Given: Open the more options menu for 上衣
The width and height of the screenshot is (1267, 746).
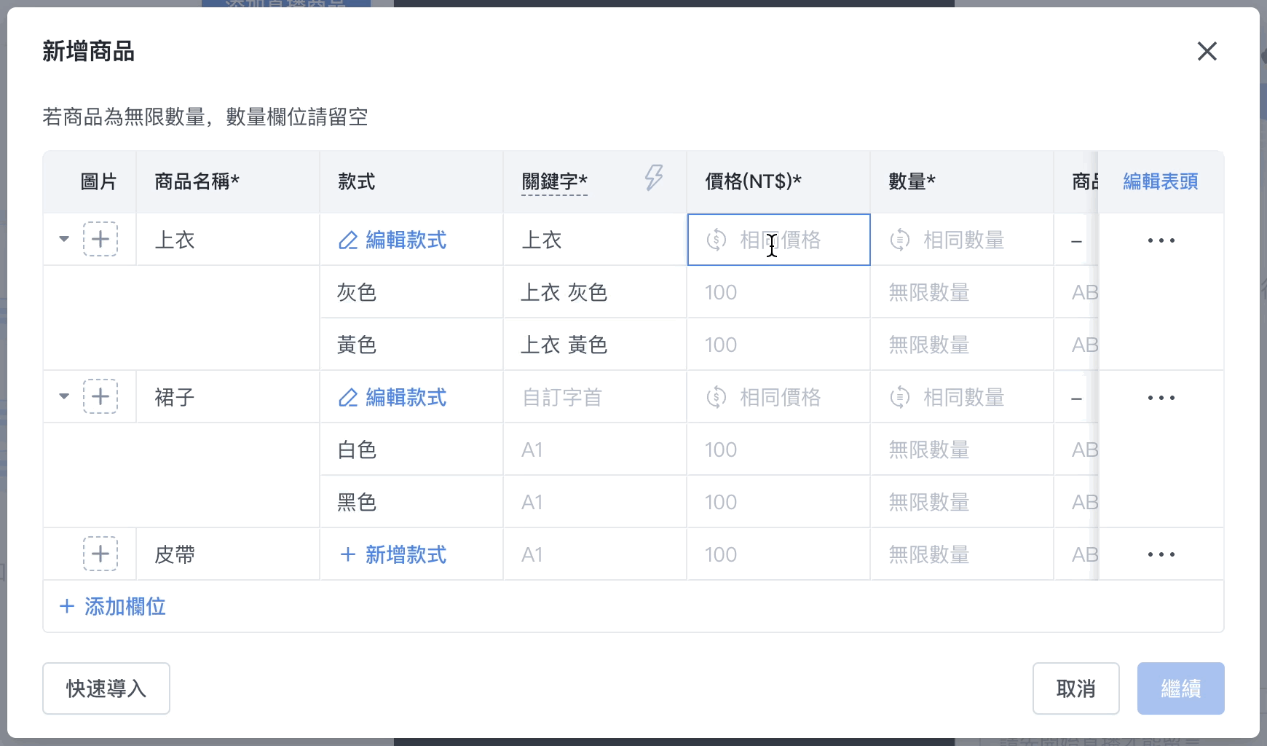Looking at the screenshot, I should (1161, 240).
